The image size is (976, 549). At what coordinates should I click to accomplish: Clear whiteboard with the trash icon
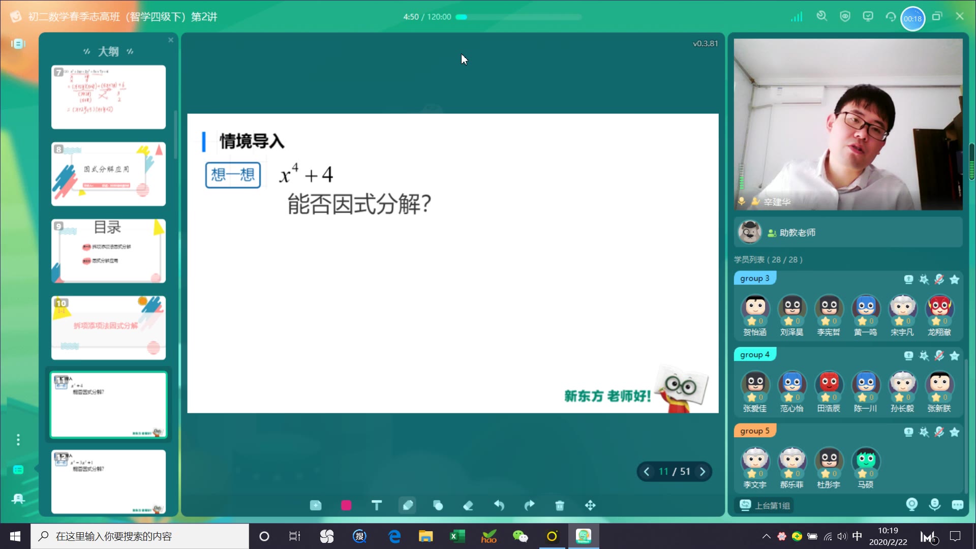(x=560, y=505)
